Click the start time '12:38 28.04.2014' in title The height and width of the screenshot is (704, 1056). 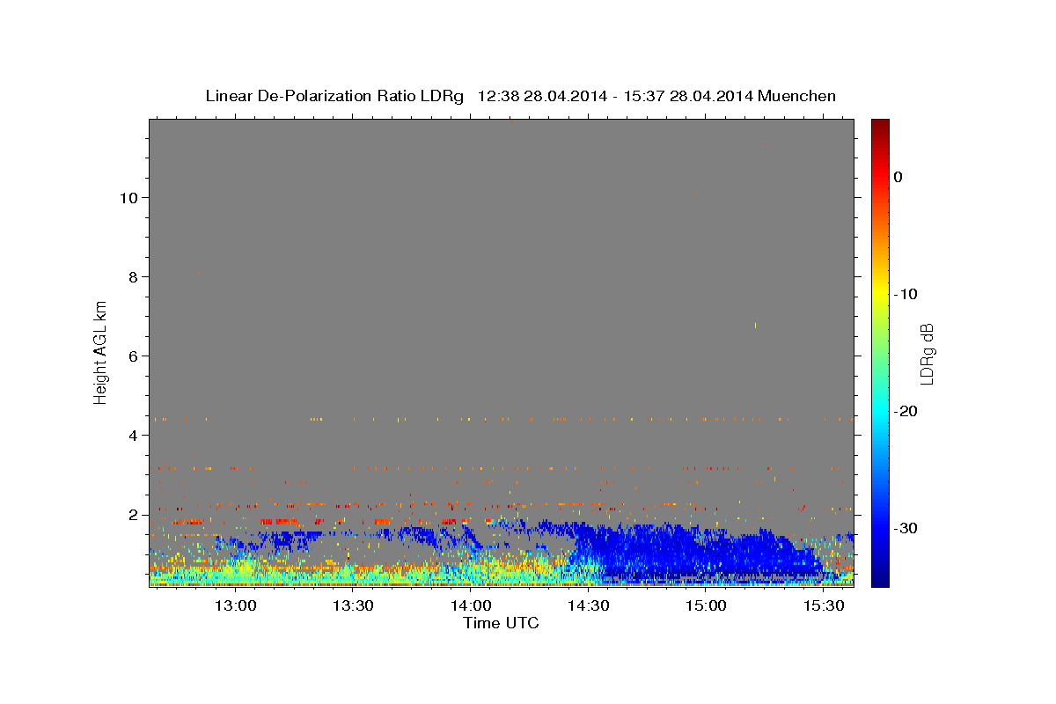tap(541, 96)
